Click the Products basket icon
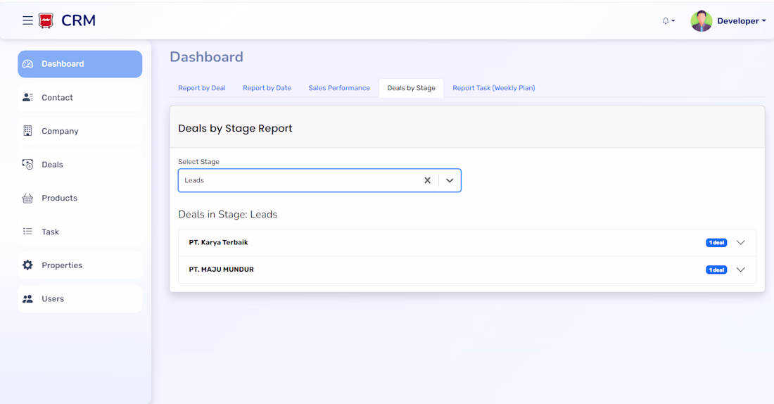Screen dimensions: 774x404 click(27, 198)
